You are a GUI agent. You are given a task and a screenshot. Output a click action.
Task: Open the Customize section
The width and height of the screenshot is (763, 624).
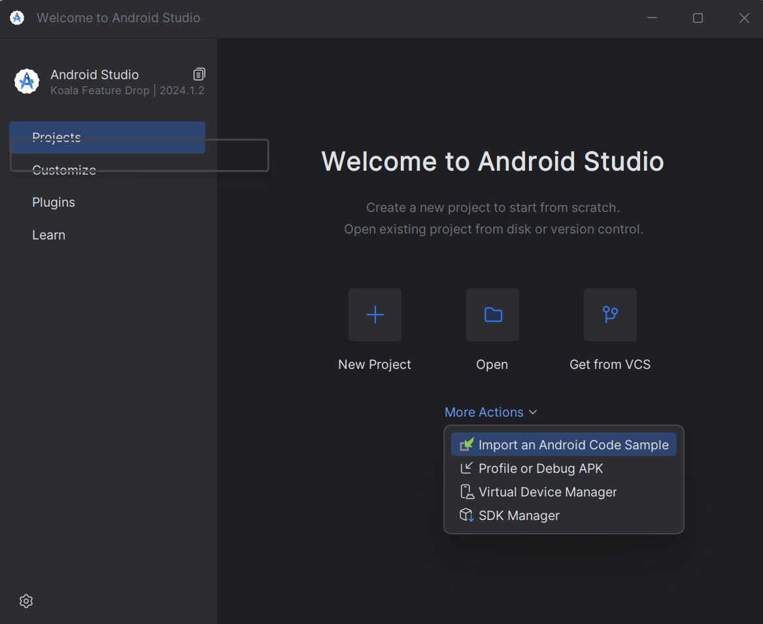point(63,170)
